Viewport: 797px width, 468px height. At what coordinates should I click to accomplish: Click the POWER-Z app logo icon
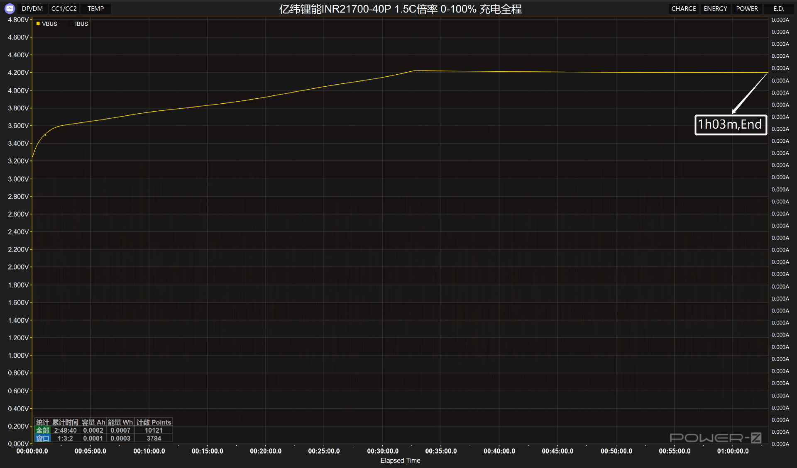tap(10, 8)
